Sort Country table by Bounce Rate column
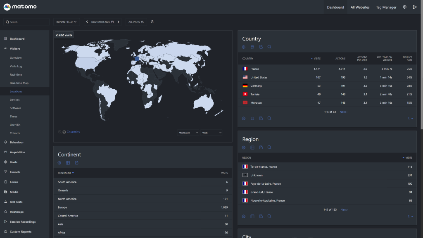This screenshot has height=238, width=423. coord(407,59)
